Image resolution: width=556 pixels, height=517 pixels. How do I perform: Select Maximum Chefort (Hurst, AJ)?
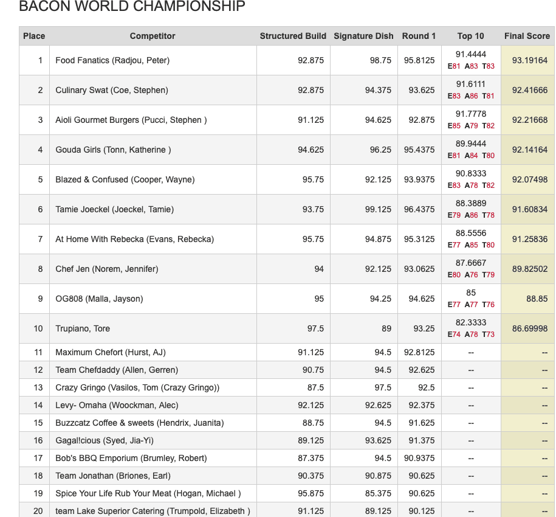click(x=111, y=352)
